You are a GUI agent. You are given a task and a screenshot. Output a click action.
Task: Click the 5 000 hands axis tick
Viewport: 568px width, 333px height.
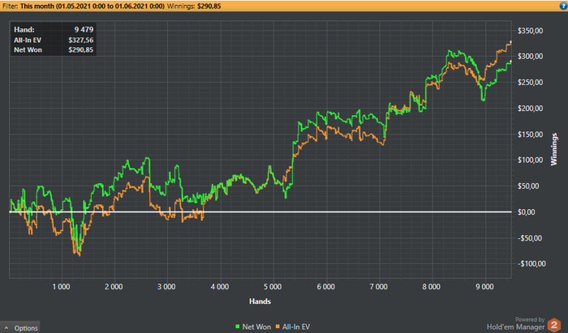coord(273,287)
